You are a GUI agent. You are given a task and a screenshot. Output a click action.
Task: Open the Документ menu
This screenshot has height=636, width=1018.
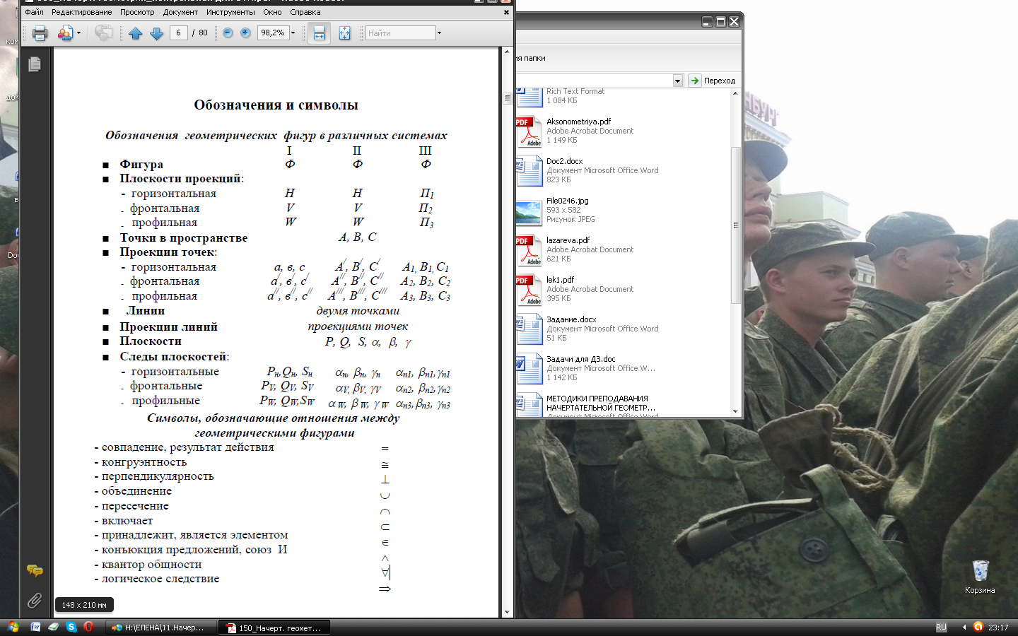(x=180, y=12)
